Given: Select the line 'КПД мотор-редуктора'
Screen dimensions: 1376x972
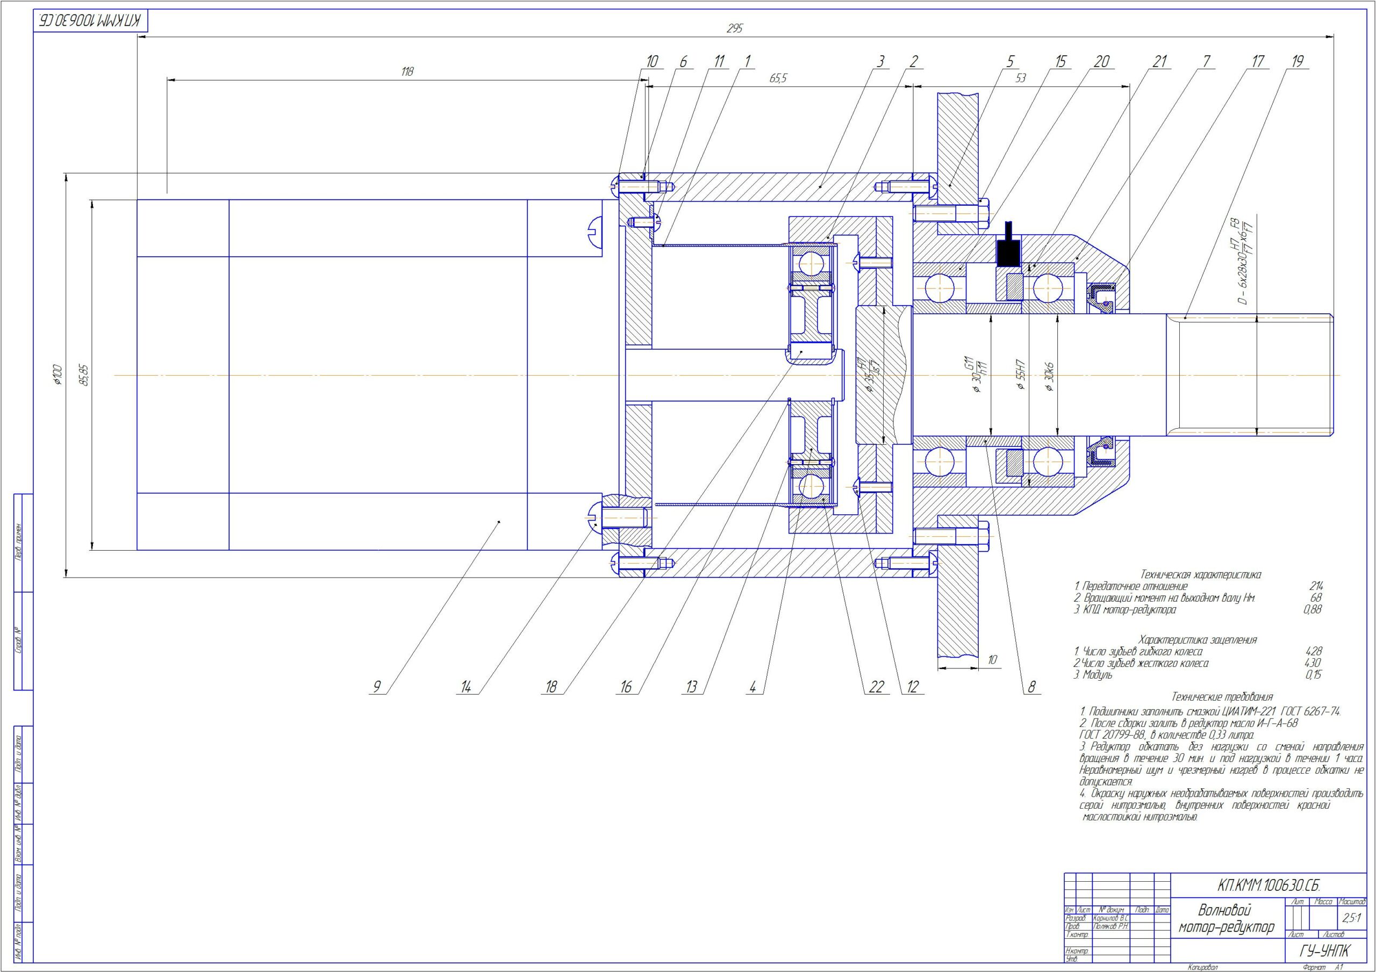Looking at the screenshot, I should (1126, 610).
